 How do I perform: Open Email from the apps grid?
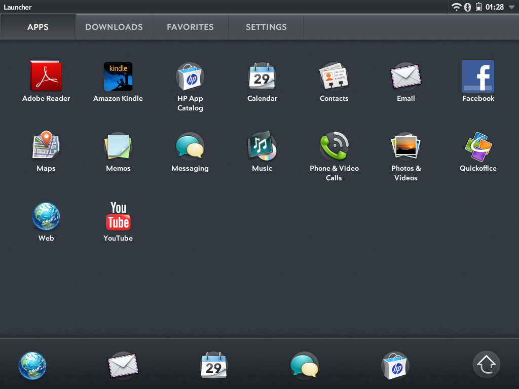406,76
